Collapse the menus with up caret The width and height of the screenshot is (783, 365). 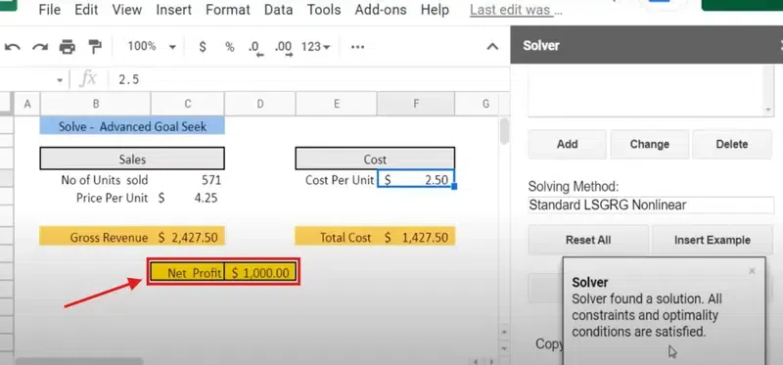click(492, 47)
